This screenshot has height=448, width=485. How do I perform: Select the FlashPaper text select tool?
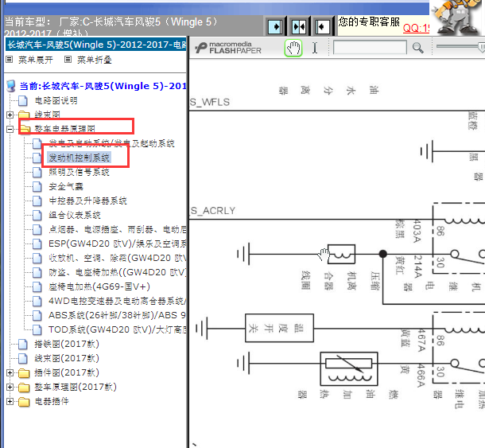click(315, 48)
